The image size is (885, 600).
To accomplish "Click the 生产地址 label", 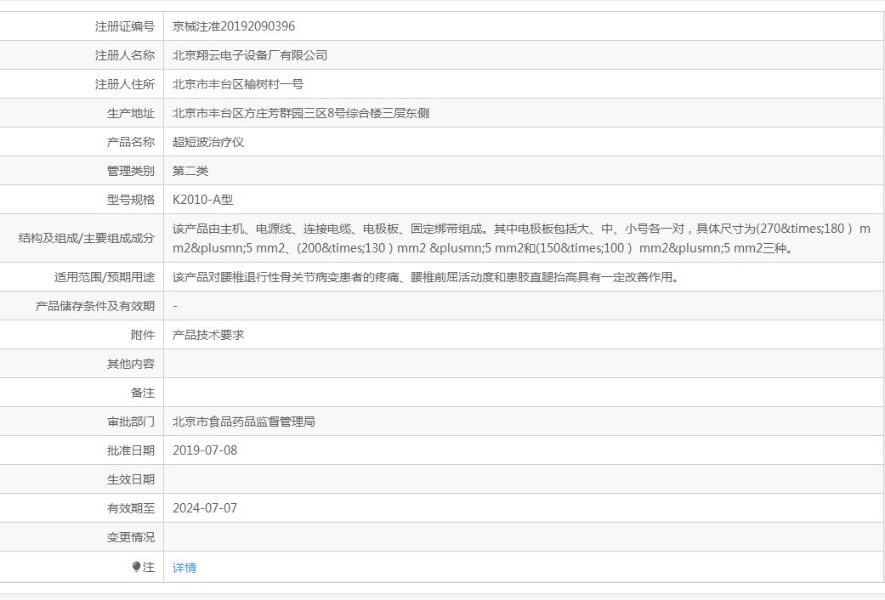I will click(131, 113).
